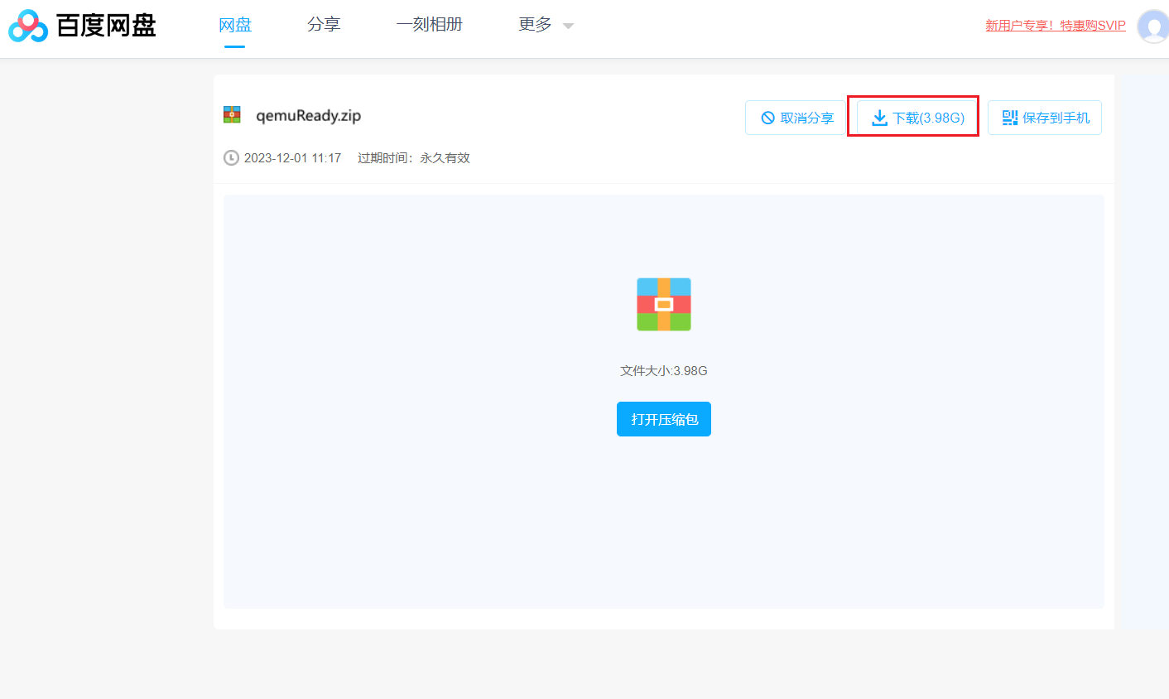Select the 文件大小:3.98G text

[664, 371]
